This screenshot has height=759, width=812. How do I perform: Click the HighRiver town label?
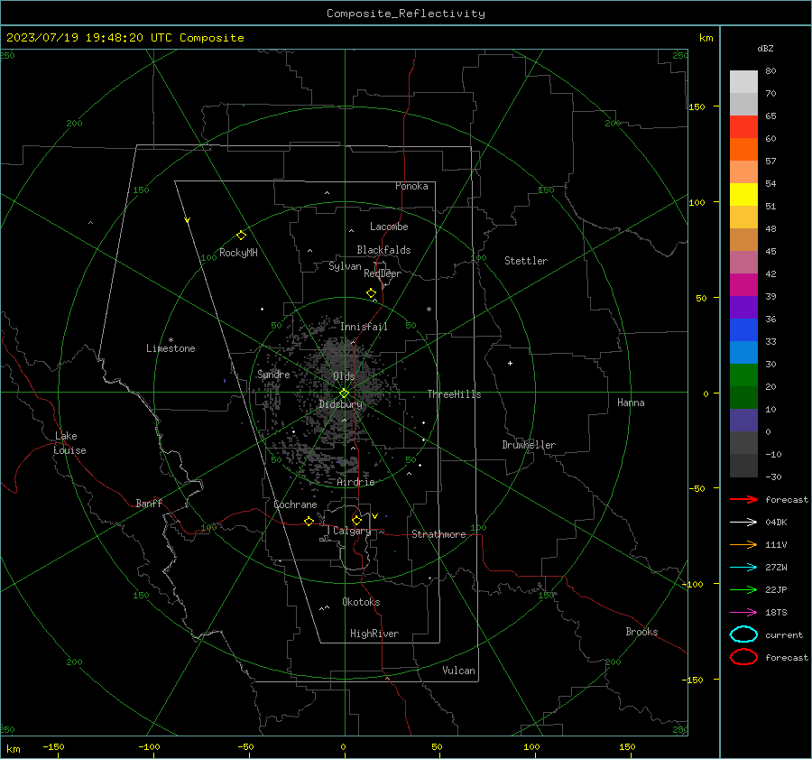click(x=374, y=634)
